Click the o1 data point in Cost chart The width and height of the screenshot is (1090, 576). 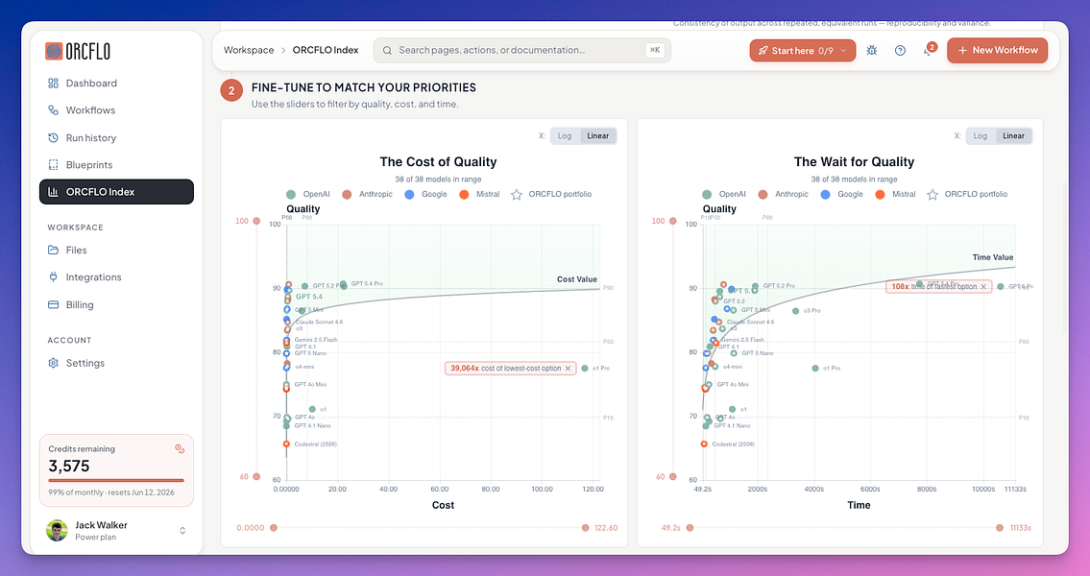pos(312,409)
